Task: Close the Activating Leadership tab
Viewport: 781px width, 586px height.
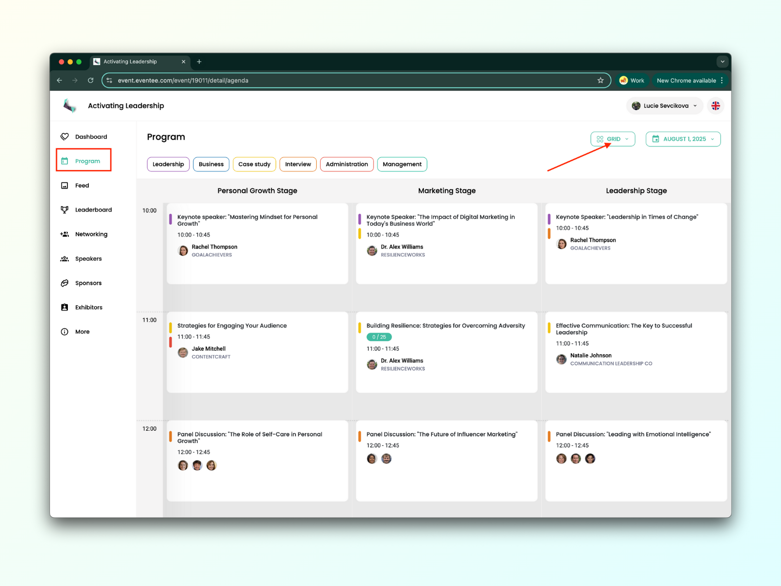Action: coord(184,62)
